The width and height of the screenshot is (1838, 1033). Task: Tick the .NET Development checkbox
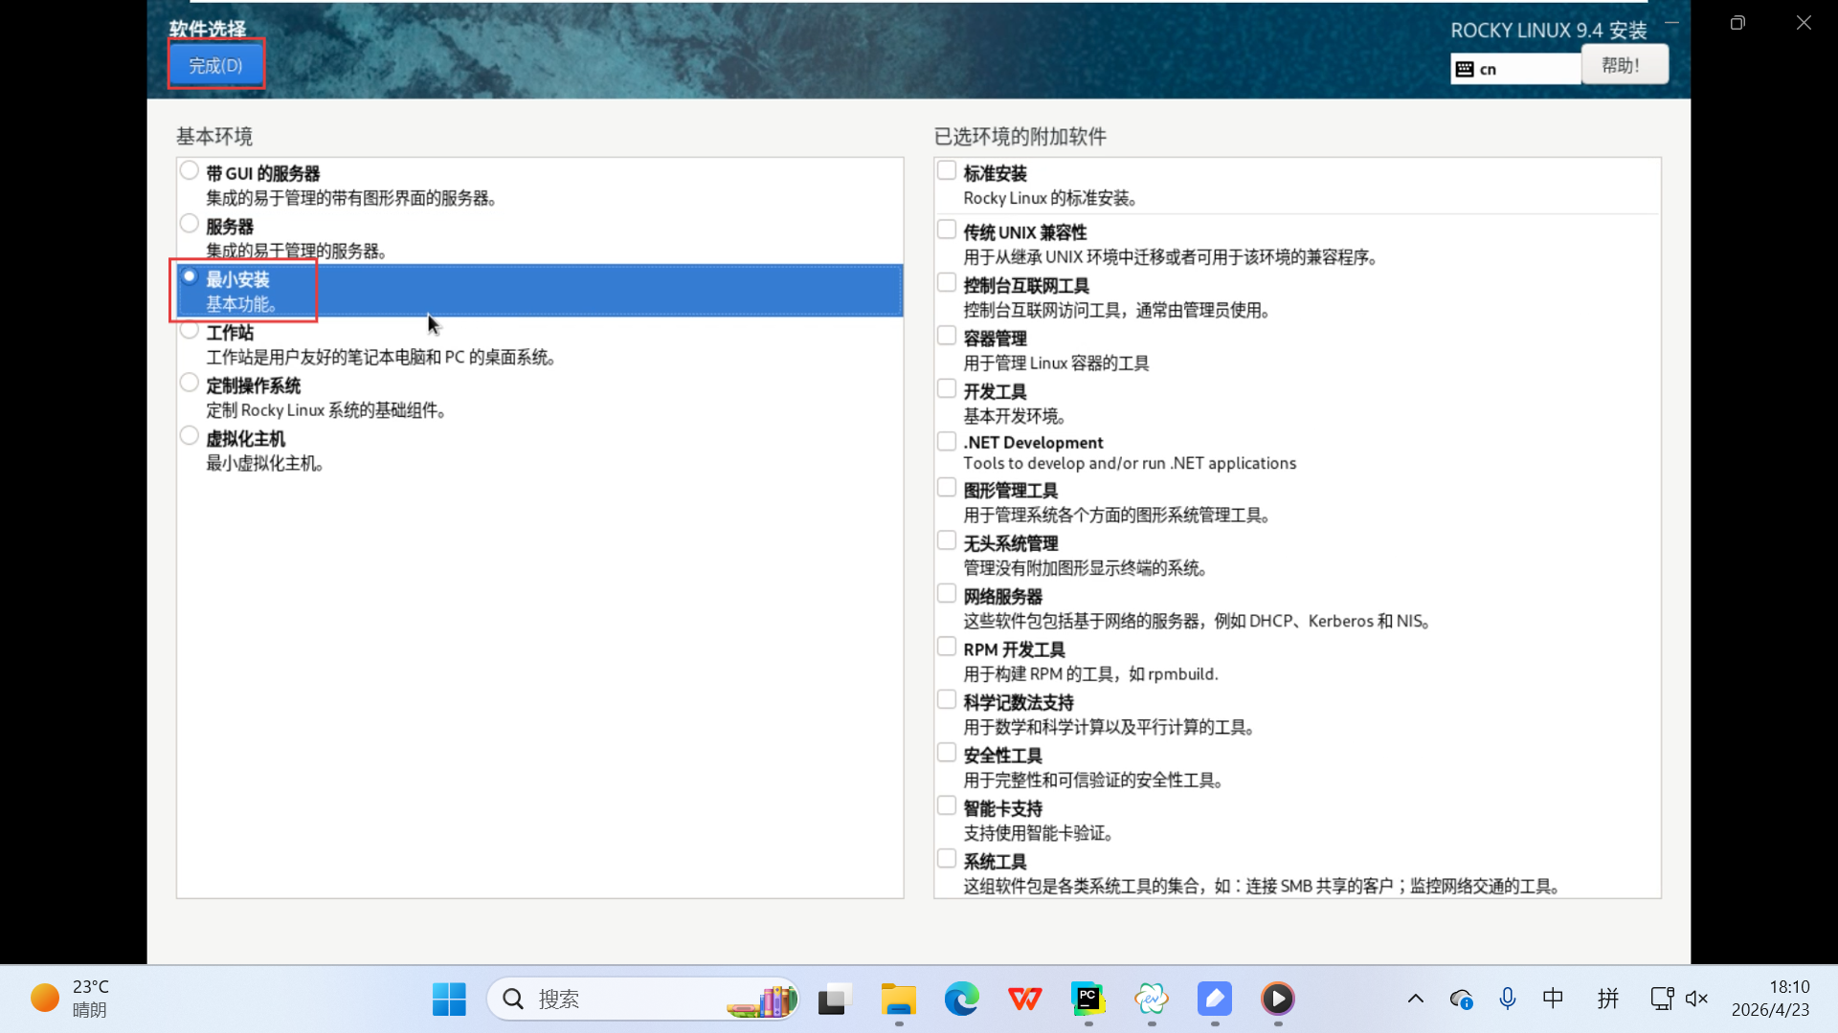coord(947,442)
